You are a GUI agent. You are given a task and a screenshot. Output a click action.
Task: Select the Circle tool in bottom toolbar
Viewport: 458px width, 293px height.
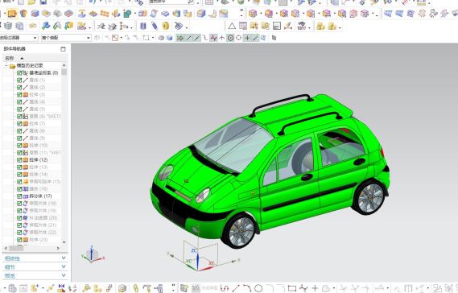tap(258, 288)
